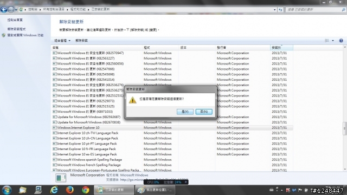Expand the address bar history dropdown

274,10
